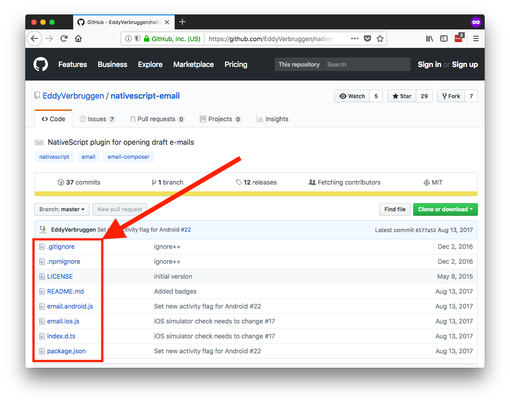
Task: View the 37 commits history
Action: point(79,182)
